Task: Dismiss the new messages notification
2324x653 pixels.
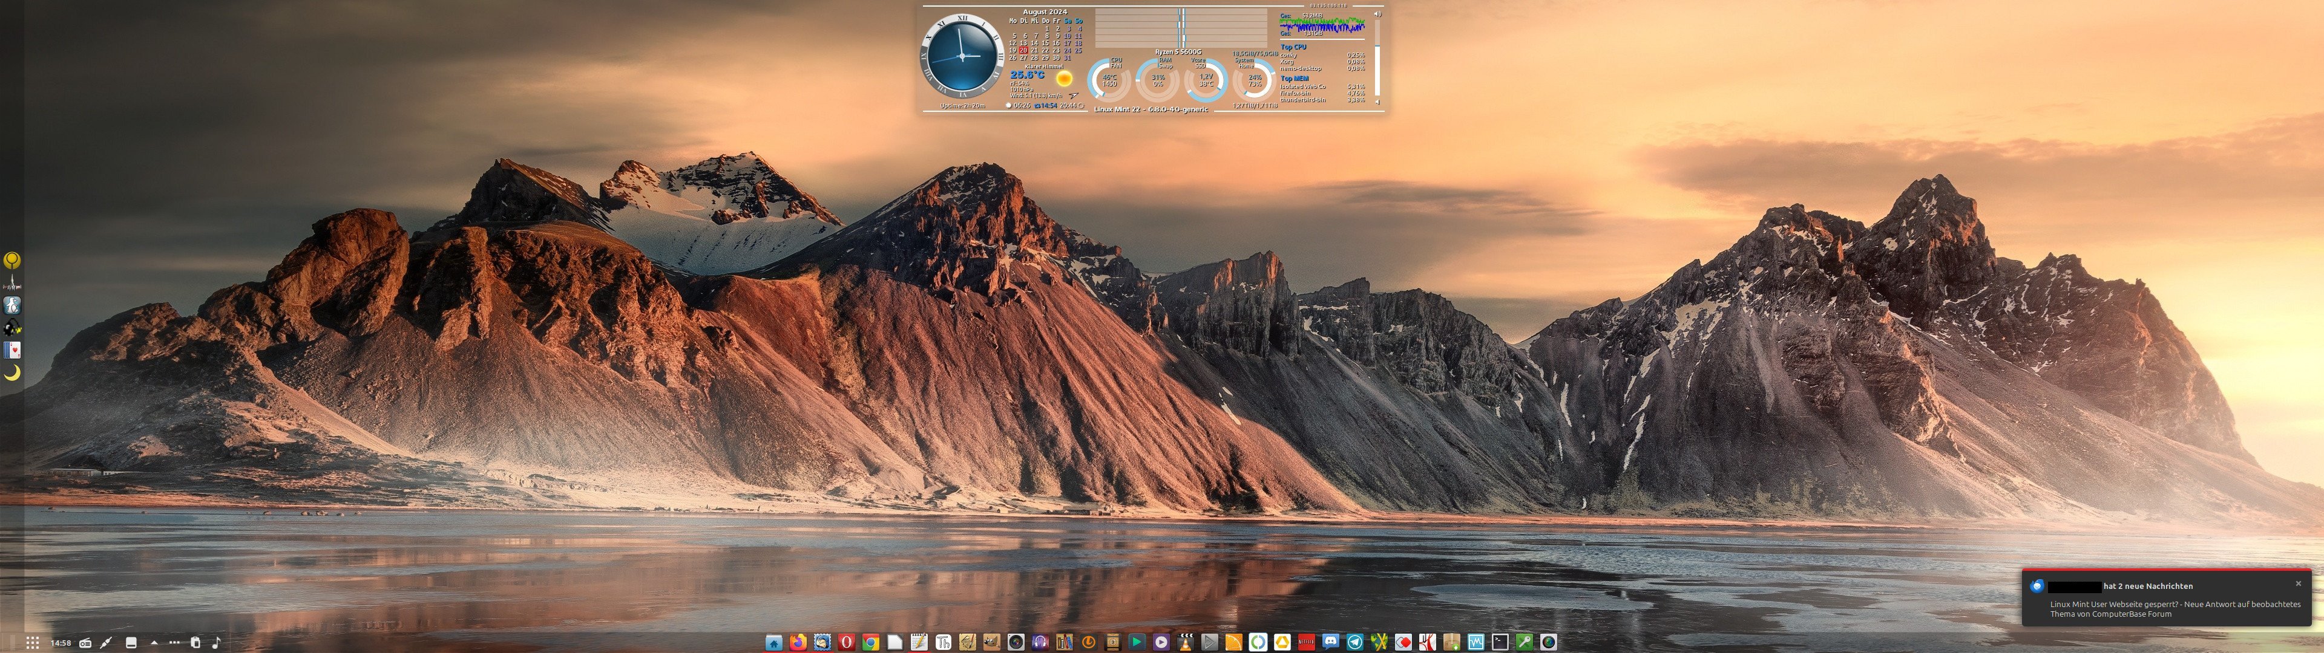Action: click(2298, 583)
